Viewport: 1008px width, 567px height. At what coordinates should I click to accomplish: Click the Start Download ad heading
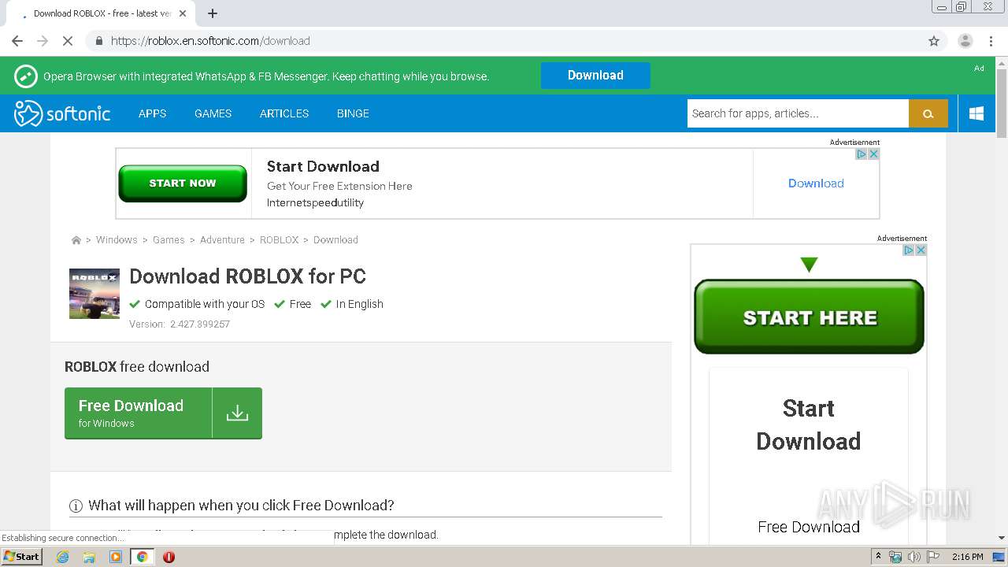323,166
